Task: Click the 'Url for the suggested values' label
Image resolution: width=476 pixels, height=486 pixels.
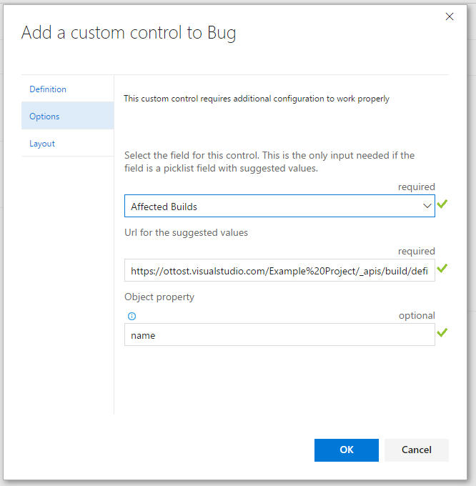Action: pyautogui.click(x=187, y=232)
